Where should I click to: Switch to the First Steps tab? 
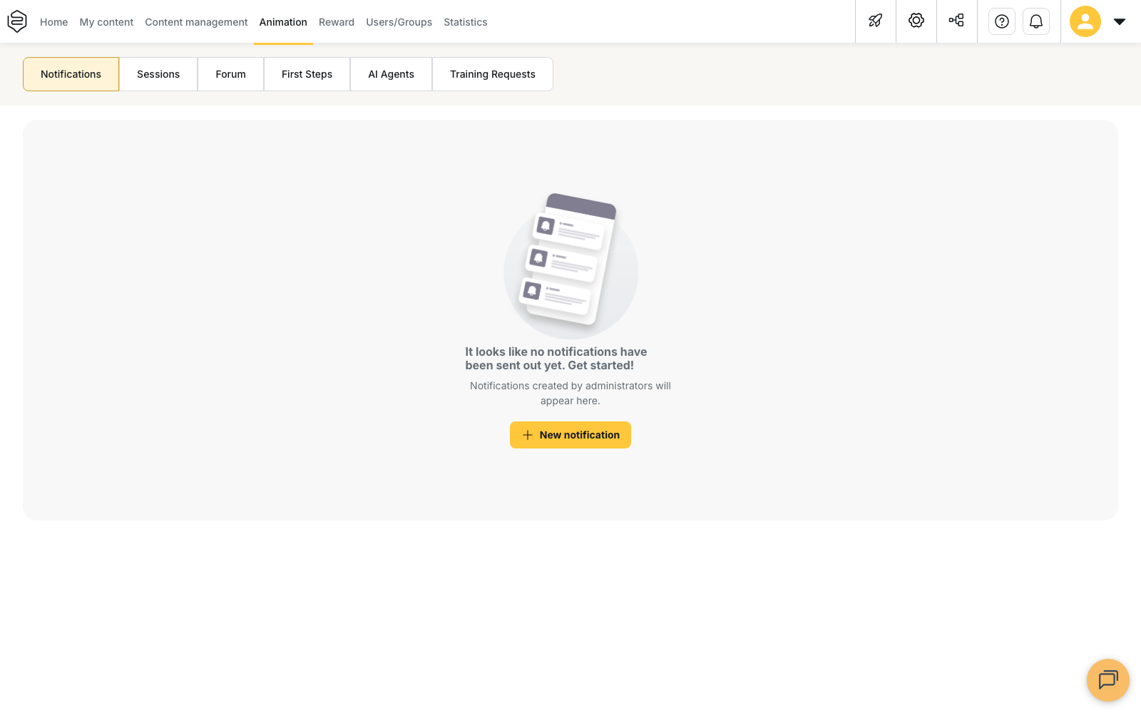[x=307, y=74]
